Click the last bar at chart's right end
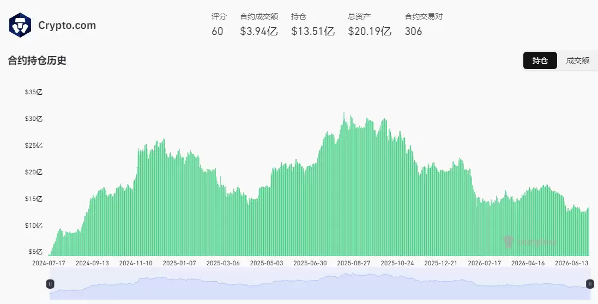This screenshot has width=598, height=304. 589,231
